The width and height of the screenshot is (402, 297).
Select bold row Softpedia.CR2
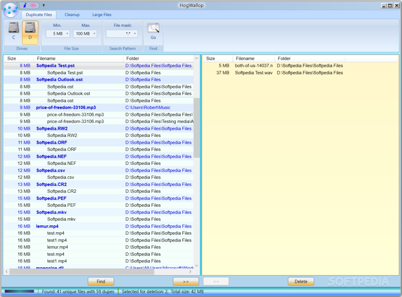[x=99, y=184]
